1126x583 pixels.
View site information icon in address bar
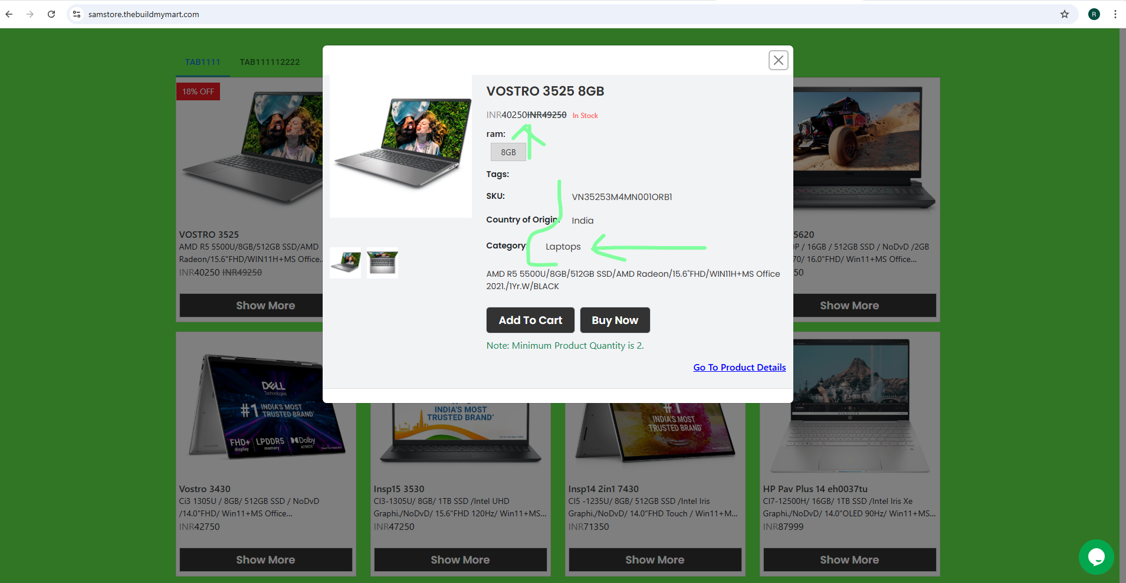pos(77,14)
